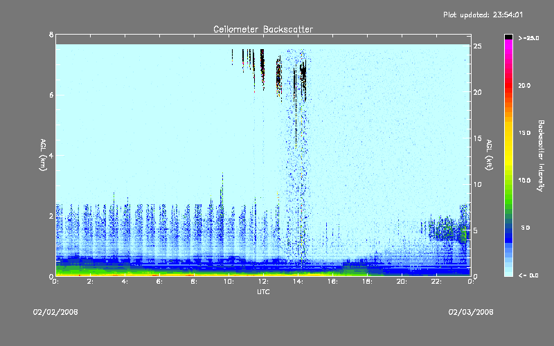This screenshot has height=346, width=554.
Task: Select the "4:" hour tick on UTC axis
Action: (125, 282)
